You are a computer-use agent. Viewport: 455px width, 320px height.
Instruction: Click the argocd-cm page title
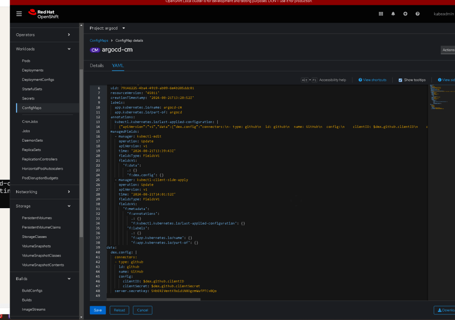(x=117, y=50)
